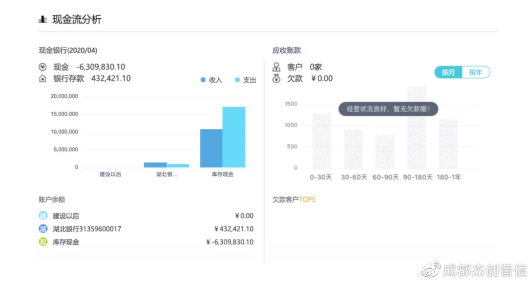Click the bank house icon beside 银行存款

click(42, 79)
